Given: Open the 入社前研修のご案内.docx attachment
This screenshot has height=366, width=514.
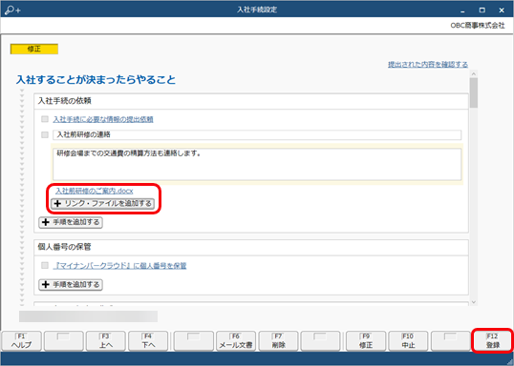Looking at the screenshot, I should pyautogui.click(x=94, y=191).
